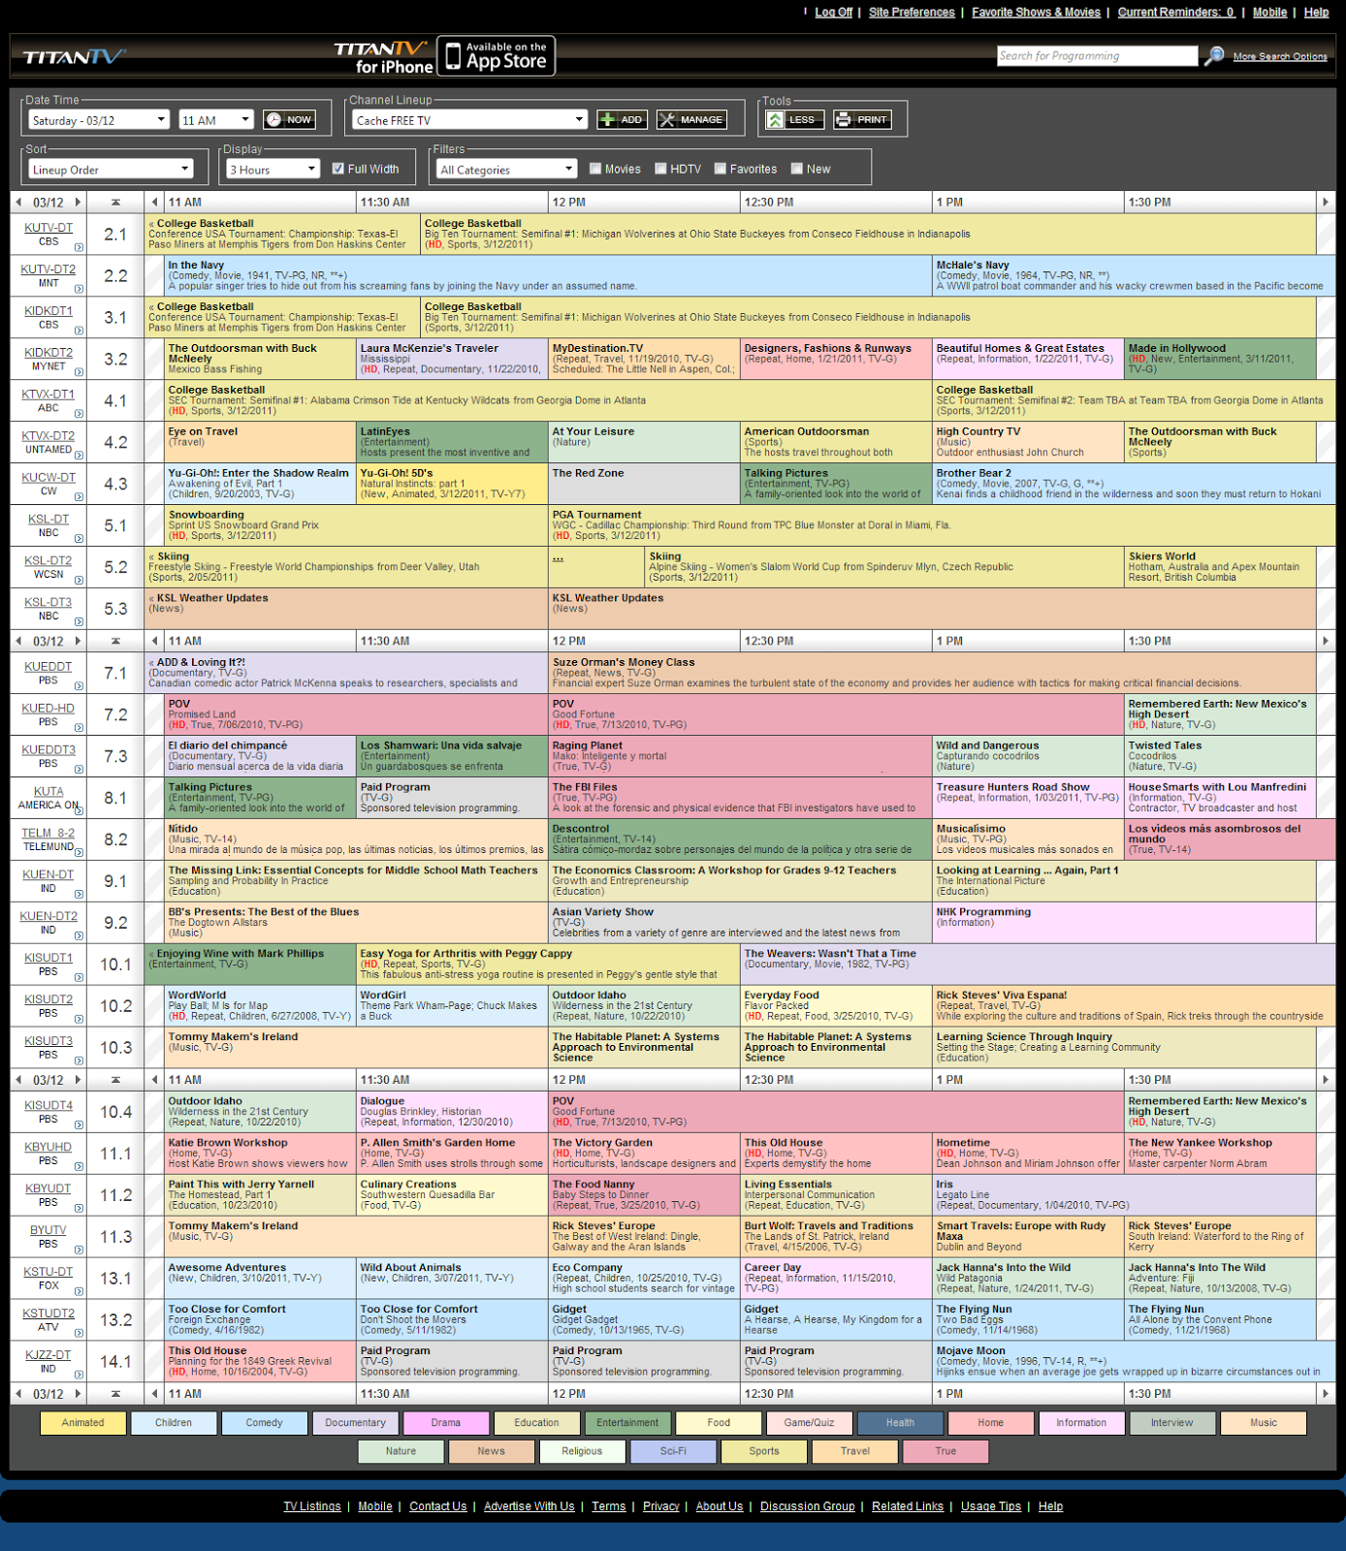Click the Sci-Fi category legend swatch
The image size is (1346, 1551).
click(674, 1451)
